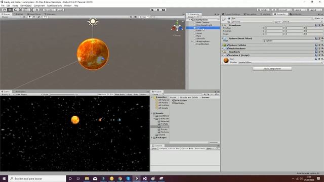Open the Account dropdown
The width and height of the screenshot is (324, 182).
pyautogui.click(x=285, y=10)
